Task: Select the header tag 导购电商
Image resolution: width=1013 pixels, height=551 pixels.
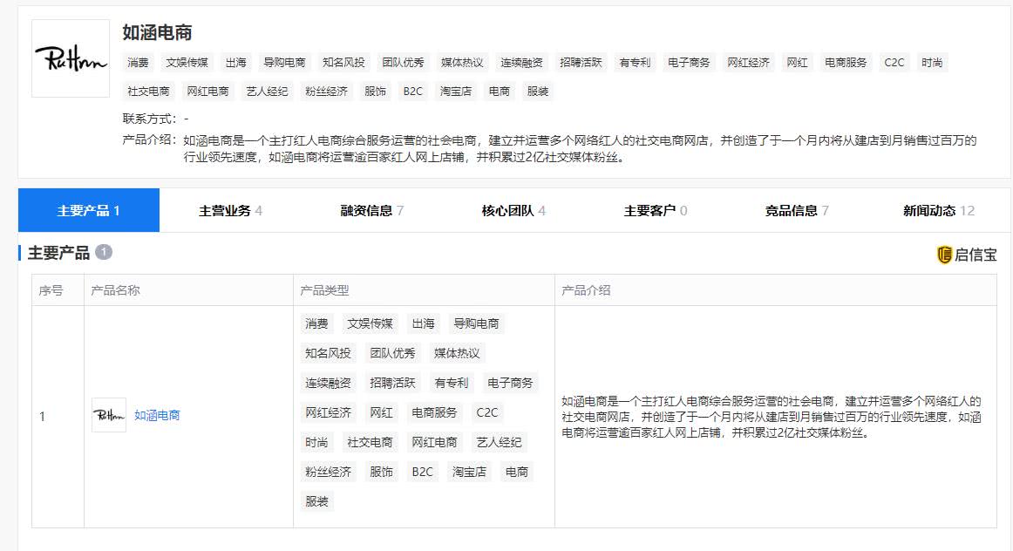Action: (x=284, y=63)
